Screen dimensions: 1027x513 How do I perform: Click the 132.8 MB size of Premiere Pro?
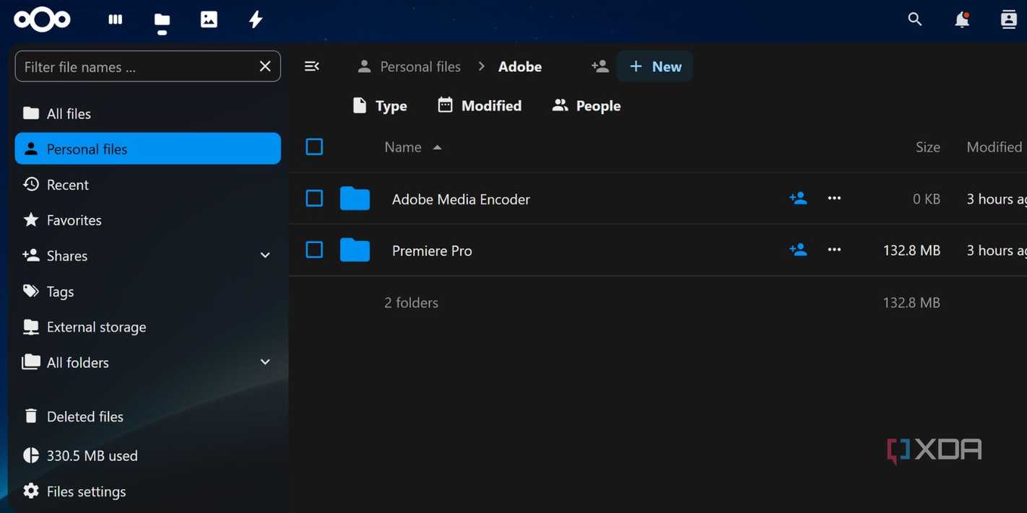(911, 250)
